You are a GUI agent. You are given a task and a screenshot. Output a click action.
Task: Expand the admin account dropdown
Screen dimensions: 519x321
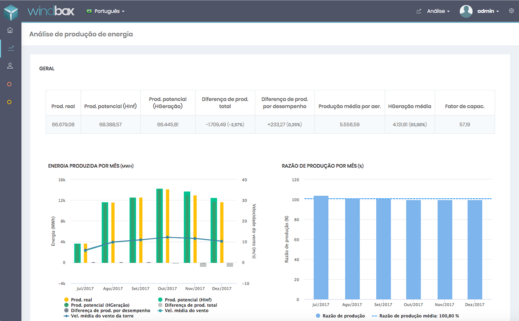tap(488, 11)
